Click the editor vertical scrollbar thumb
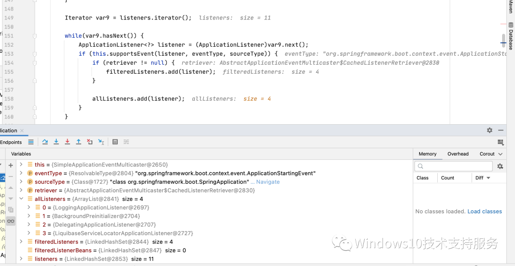Screen dimensions: 515x266 [x=504, y=40]
